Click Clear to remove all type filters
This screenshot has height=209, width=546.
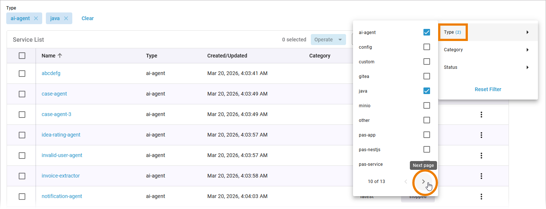point(87,18)
